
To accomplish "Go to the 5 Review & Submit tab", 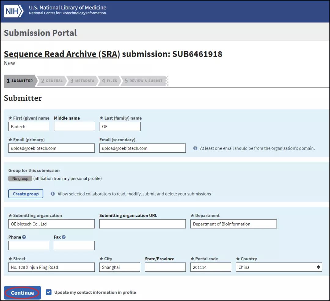I will [x=144, y=81].
